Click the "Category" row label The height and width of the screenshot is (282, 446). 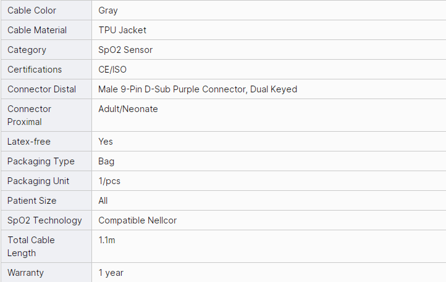point(27,50)
